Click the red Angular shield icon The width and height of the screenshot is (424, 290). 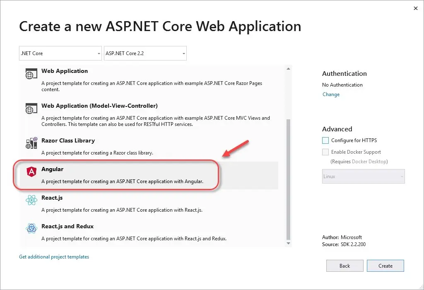31,172
